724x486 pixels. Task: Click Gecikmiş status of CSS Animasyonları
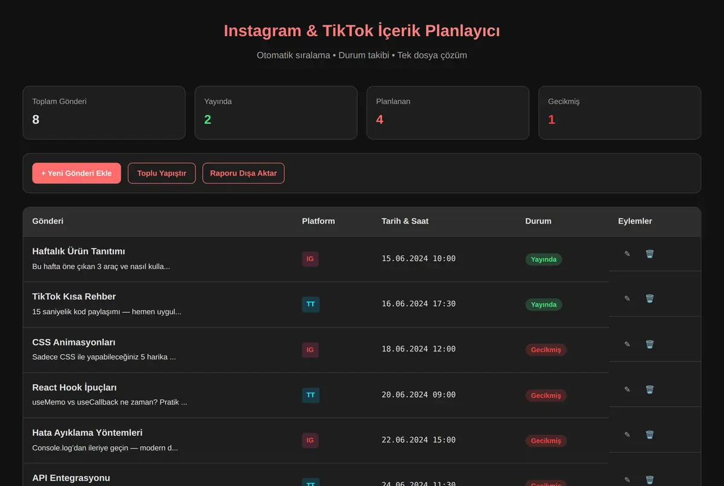[x=546, y=350]
